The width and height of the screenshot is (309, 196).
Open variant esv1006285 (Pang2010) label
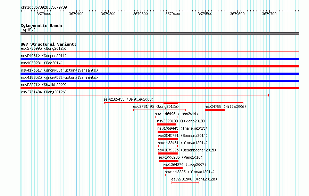click(181, 157)
